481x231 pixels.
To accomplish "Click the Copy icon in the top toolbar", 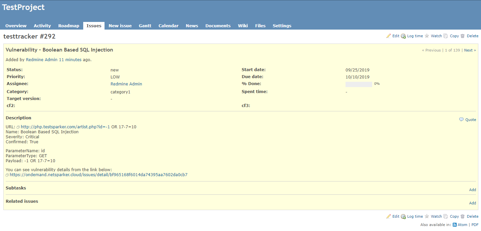I will pos(446,36).
